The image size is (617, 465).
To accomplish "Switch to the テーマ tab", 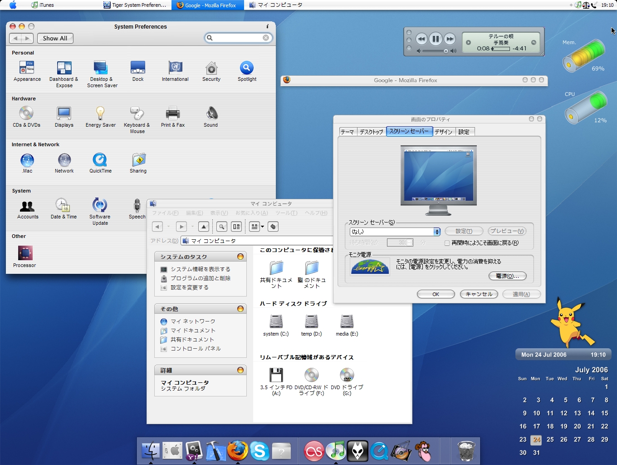I will 348,132.
